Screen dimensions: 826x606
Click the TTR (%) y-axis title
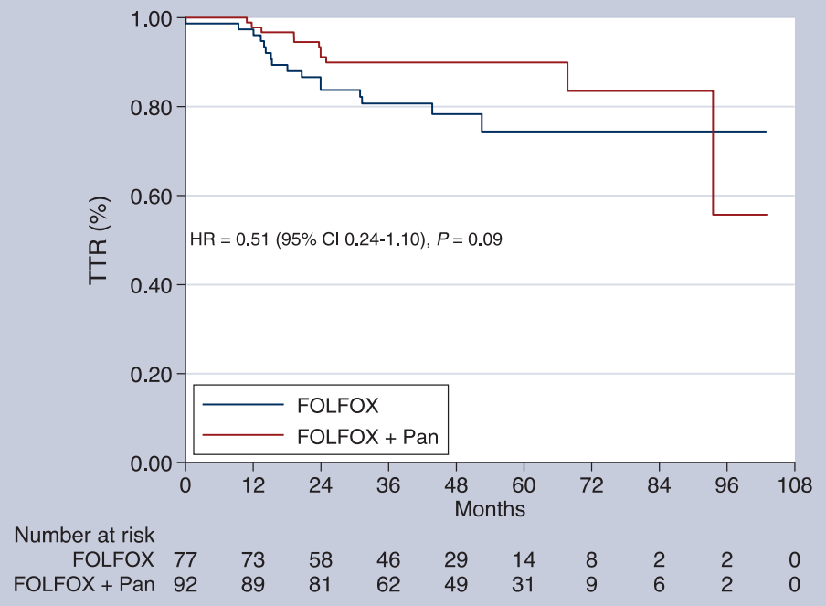pyautogui.click(x=99, y=240)
